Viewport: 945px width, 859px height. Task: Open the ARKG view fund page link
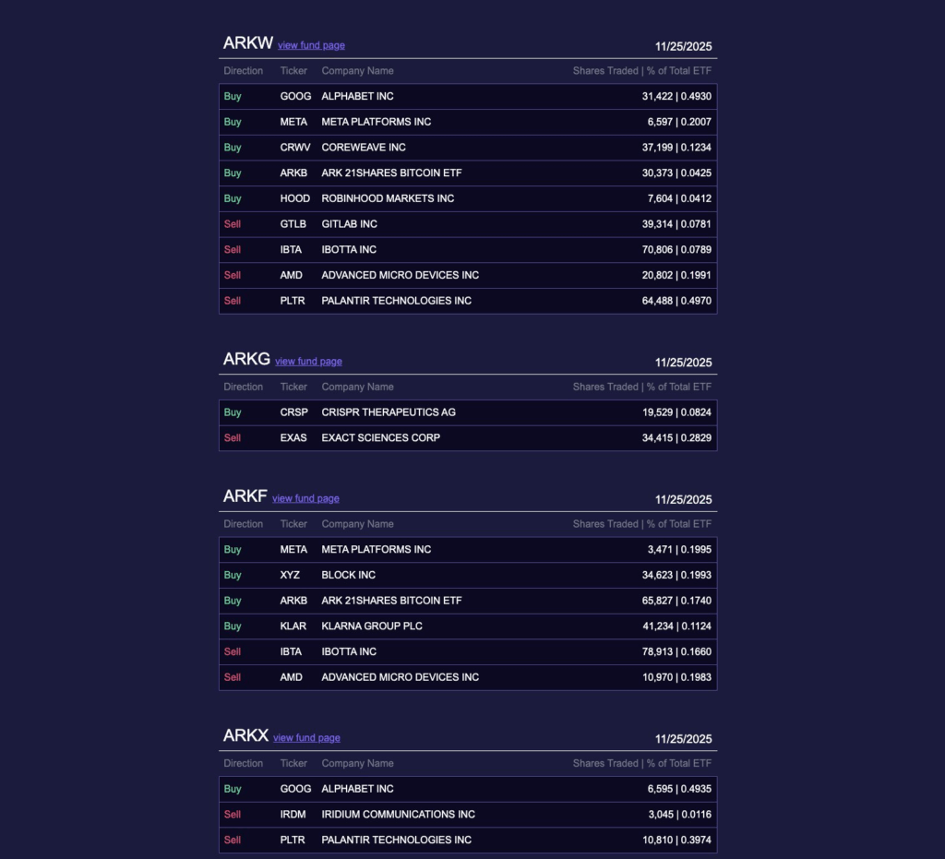pos(308,361)
